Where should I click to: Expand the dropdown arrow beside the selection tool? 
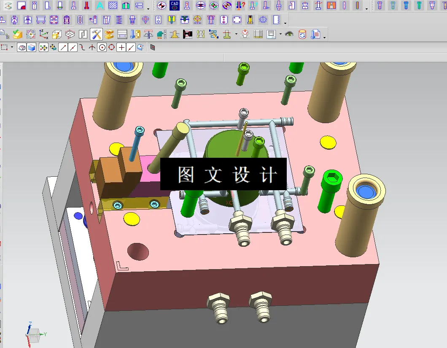[x=11, y=47]
